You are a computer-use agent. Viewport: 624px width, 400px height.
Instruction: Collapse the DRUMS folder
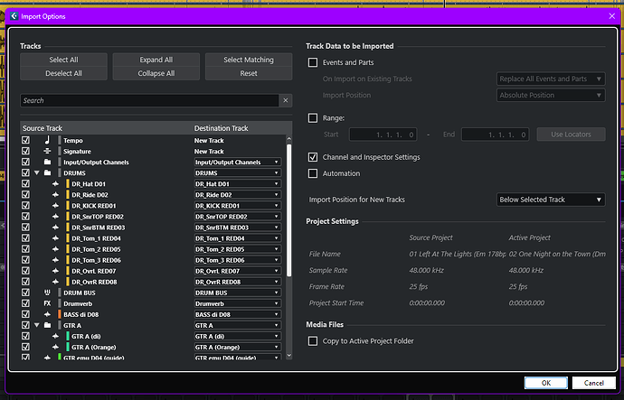pyautogui.click(x=37, y=172)
